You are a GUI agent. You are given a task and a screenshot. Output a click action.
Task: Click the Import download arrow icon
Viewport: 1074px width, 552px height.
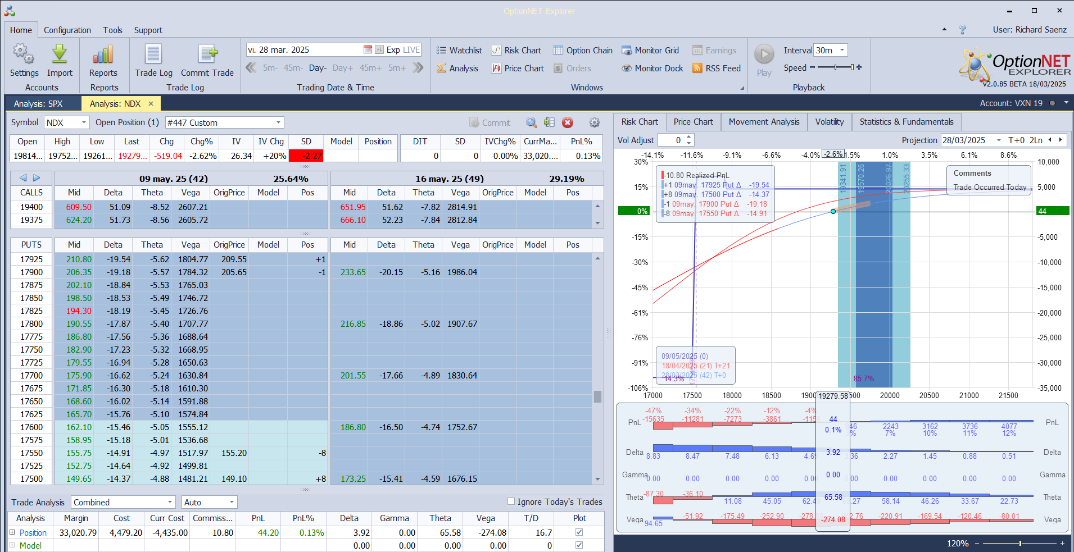coord(60,54)
